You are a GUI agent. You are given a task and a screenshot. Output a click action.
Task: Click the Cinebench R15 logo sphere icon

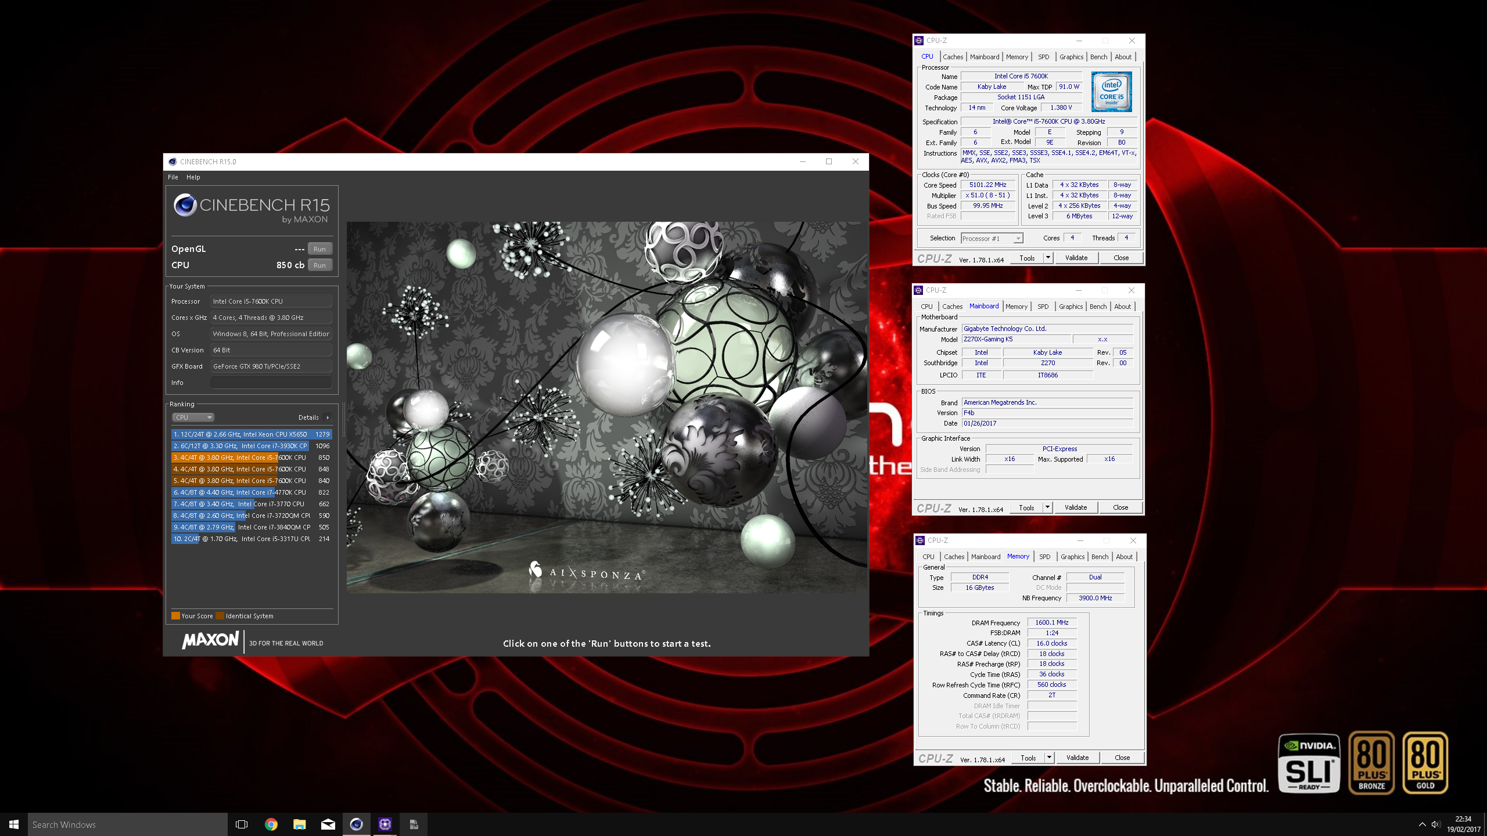click(x=185, y=205)
